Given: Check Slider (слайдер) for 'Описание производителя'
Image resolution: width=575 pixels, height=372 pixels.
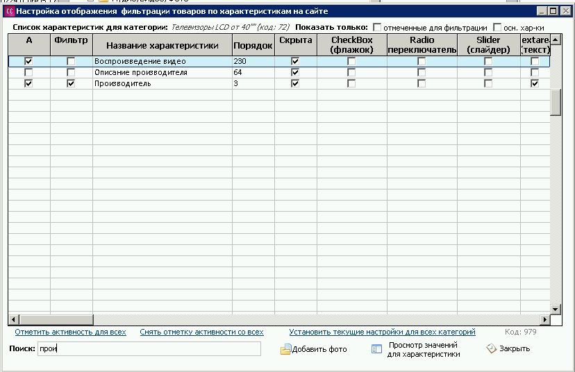Looking at the screenshot, I should pyautogui.click(x=488, y=73).
